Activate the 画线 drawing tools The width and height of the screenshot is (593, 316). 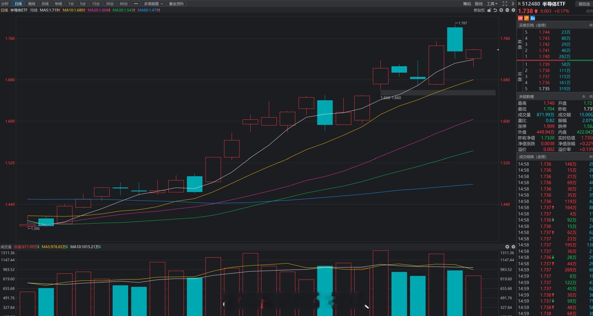pyautogui.click(x=479, y=4)
